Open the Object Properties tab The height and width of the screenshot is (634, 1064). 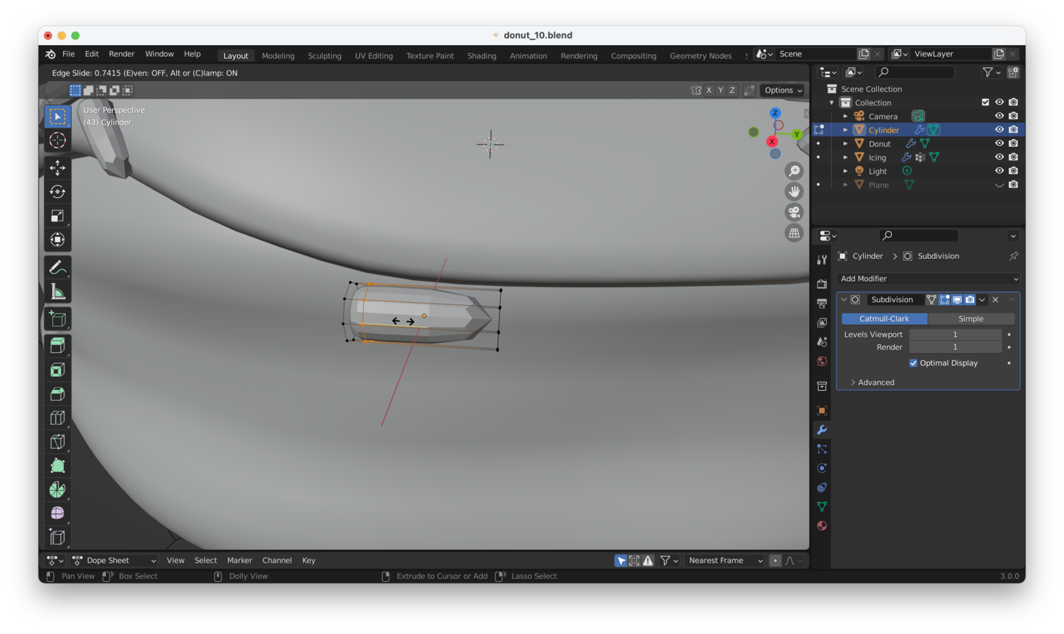(821, 410)
